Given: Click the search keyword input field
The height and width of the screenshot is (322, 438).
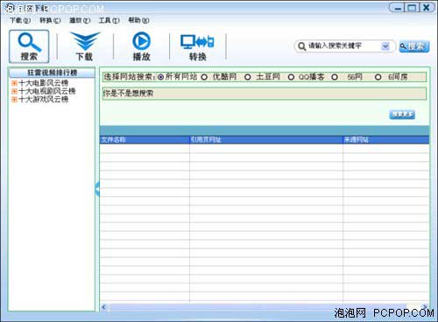Looking at the screenshot, I should click(344, 45).
